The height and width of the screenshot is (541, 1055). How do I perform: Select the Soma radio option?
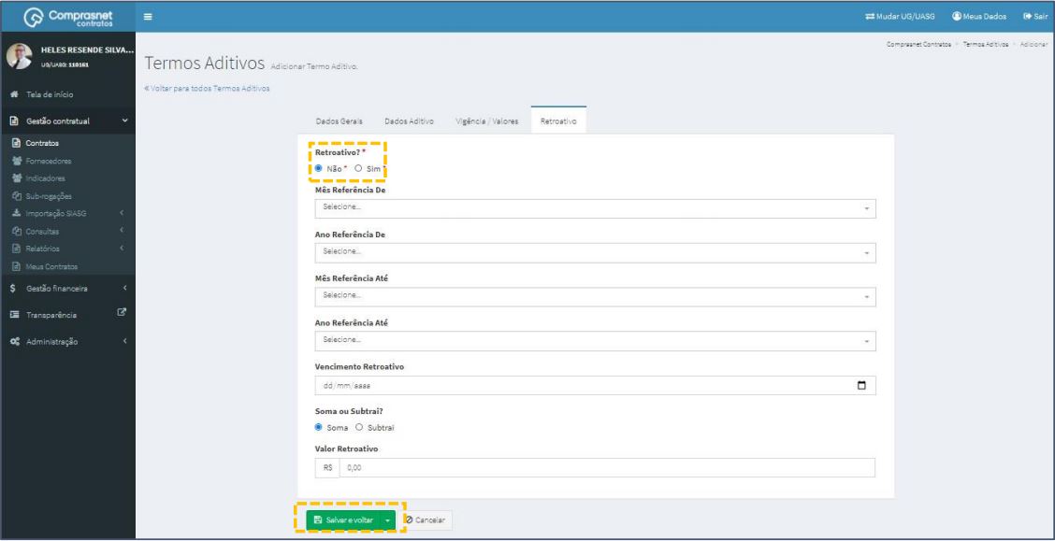click(319, 427)
